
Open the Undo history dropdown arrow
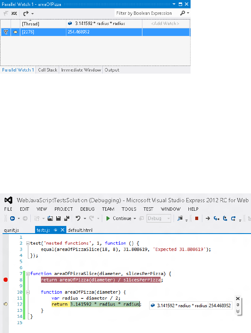point(85,218)
